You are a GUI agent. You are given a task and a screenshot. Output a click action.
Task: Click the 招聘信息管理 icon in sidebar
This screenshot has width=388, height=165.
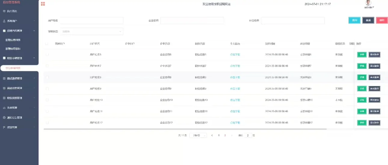(x=4, y=31)
